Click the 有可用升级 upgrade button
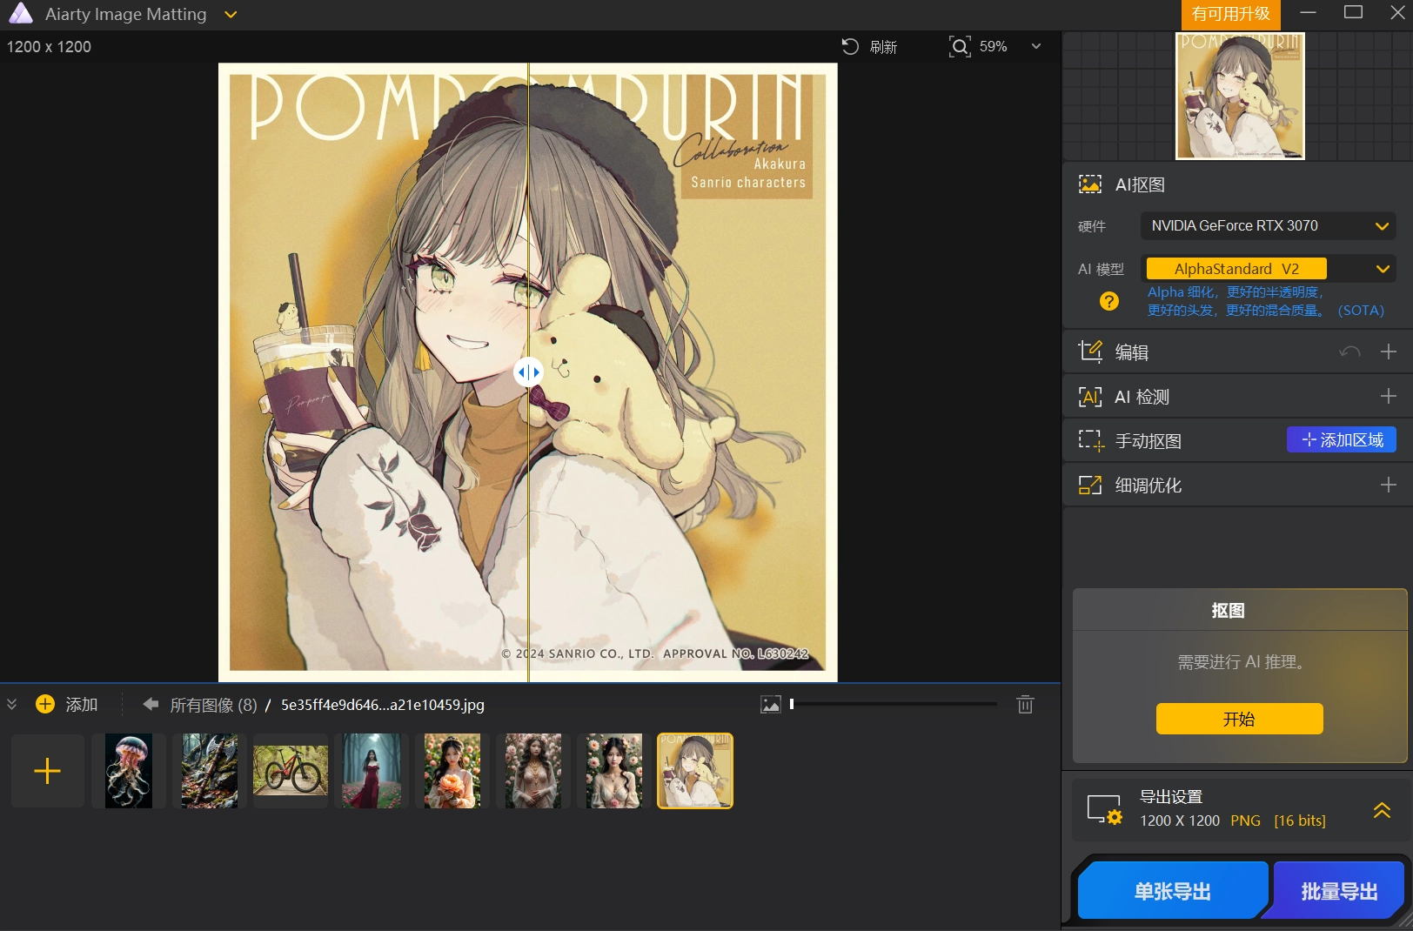 (x=1230, y=14)
